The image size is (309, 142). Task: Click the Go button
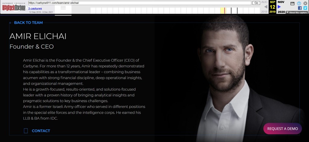(256, 3)
